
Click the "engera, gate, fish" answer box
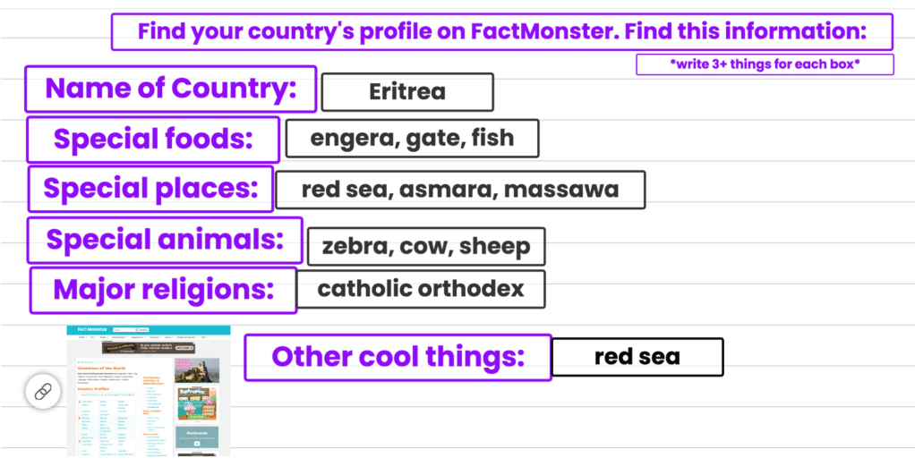coord(412,138)
